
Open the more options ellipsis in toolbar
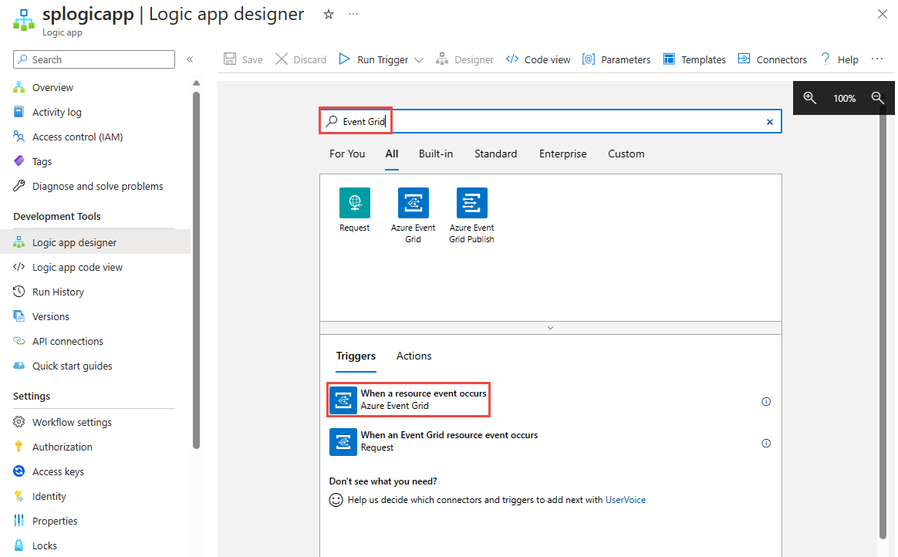(877, 59)
